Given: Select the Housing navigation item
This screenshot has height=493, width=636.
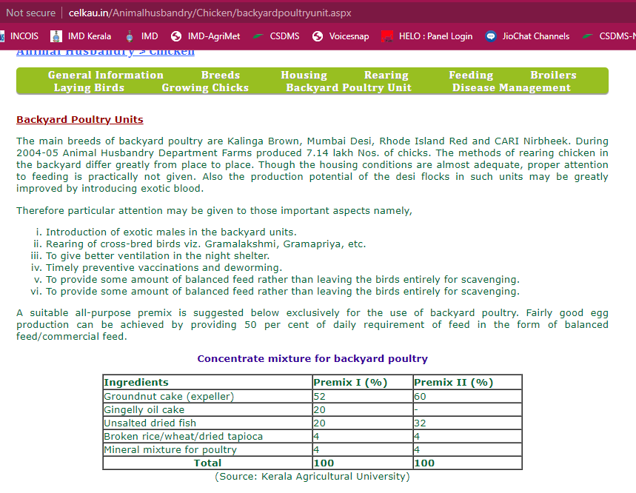Looking at the screenshot, I should pos(304,75).
